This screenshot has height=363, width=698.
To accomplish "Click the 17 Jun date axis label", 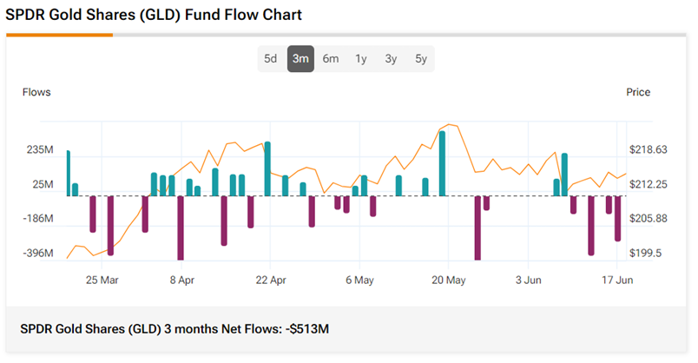I will point(617,280).
